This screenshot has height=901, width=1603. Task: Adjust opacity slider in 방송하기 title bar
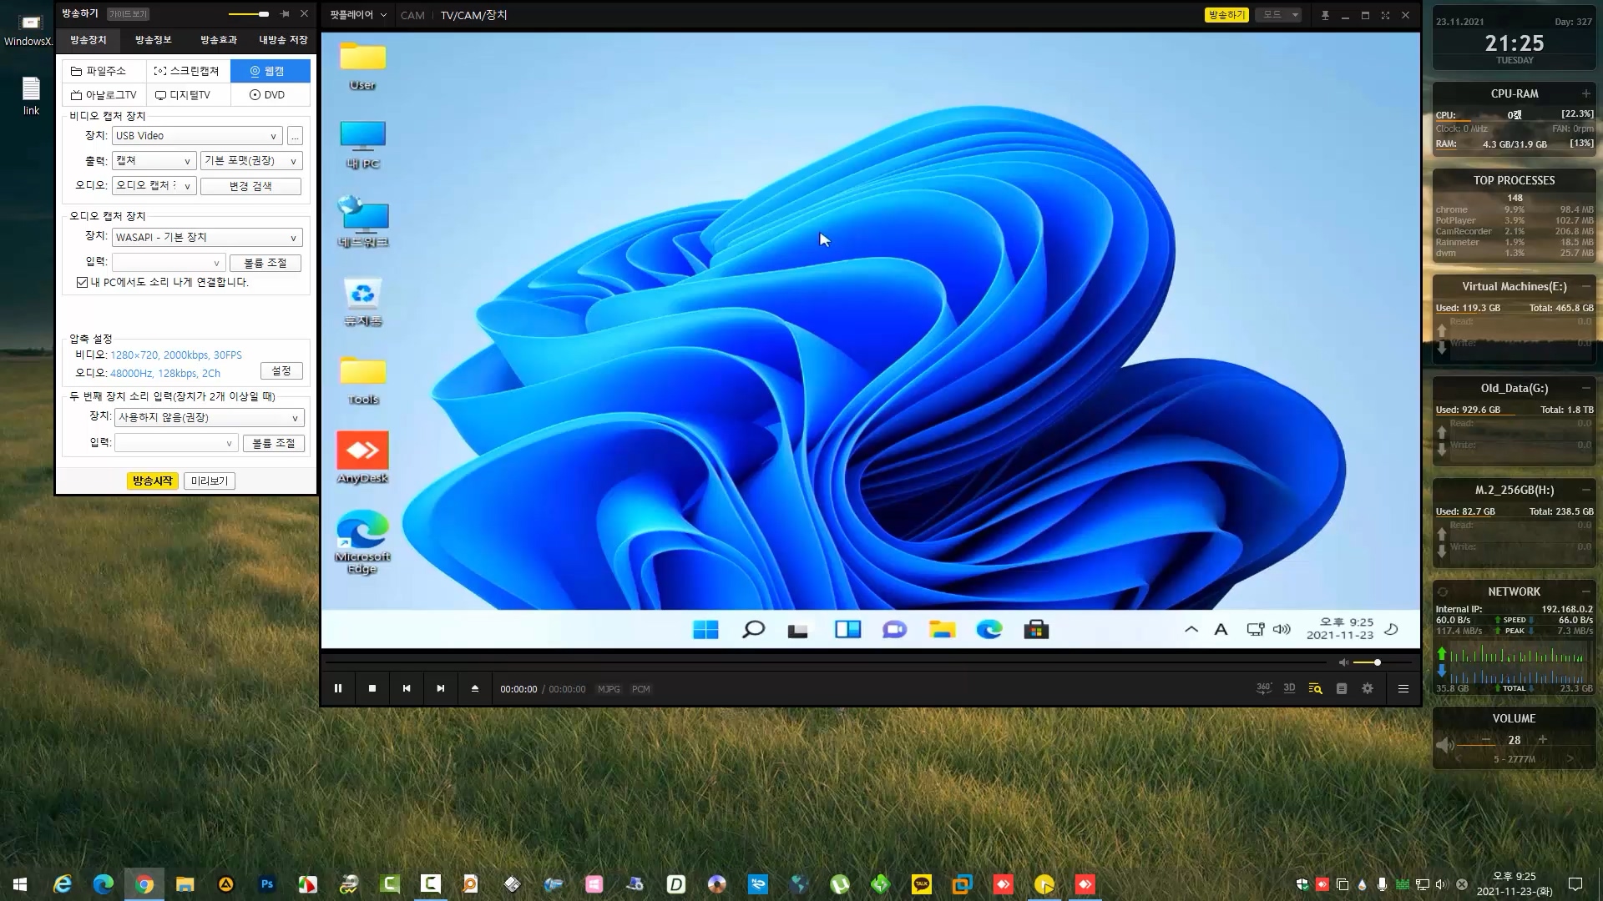pyautogui.click(x=249, y=14)
